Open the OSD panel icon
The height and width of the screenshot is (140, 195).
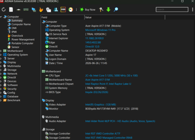pyautogui.click(x=63, y=10)
